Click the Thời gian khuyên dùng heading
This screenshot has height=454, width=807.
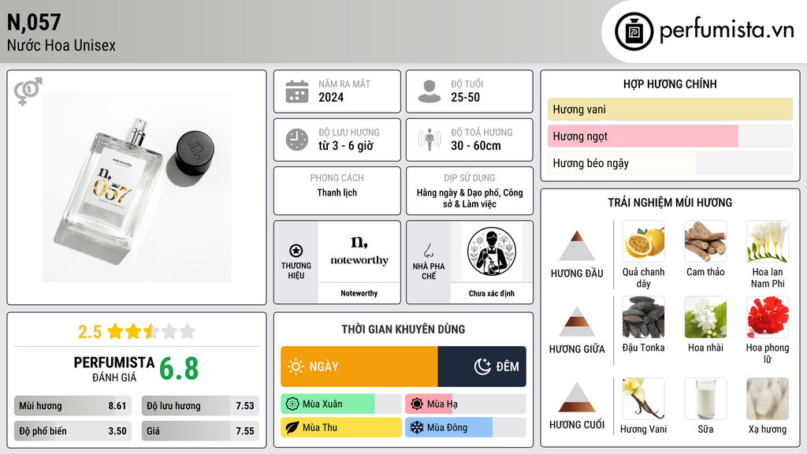[403, 329]
